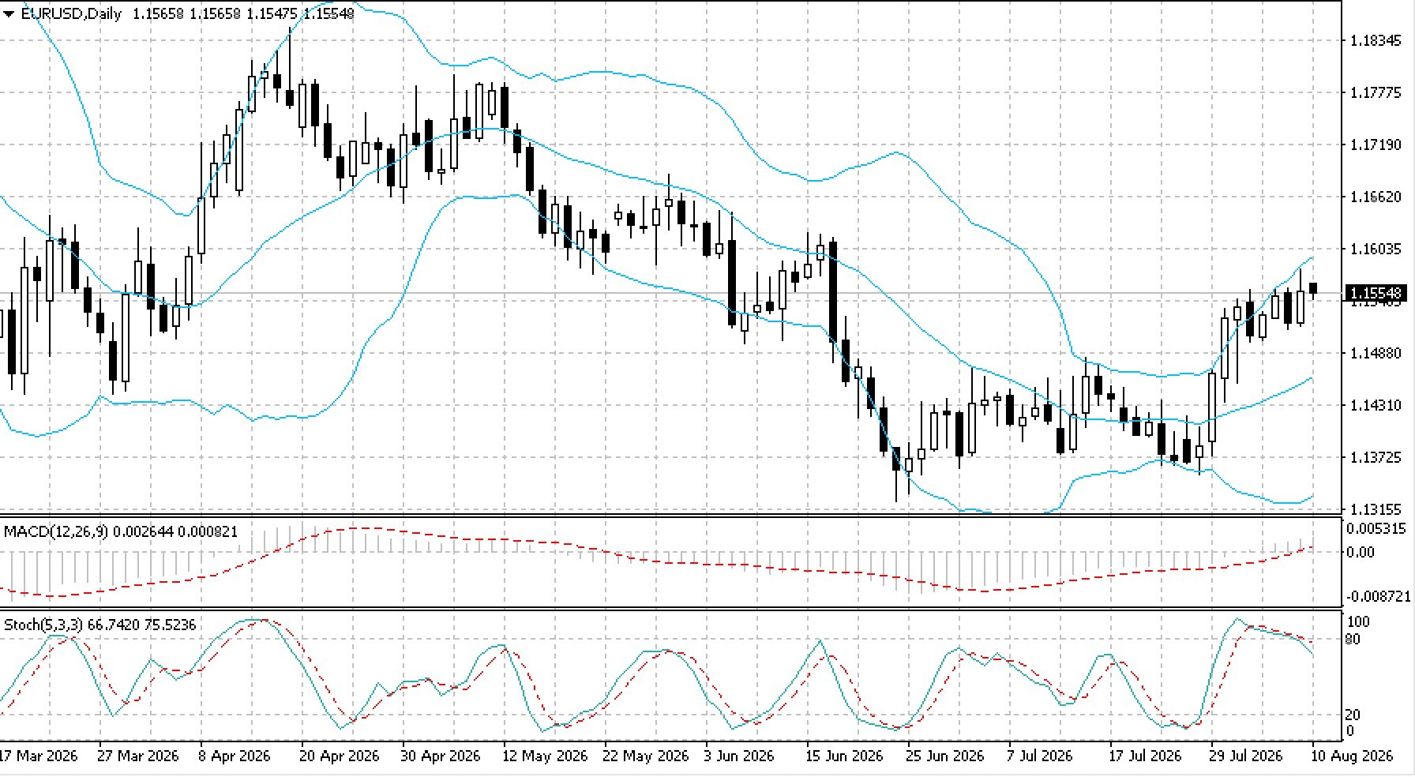Viewport: 1415px width, 777px height.
Task: Click the 27 Mar 2026 date label
Action: point(138,756)
